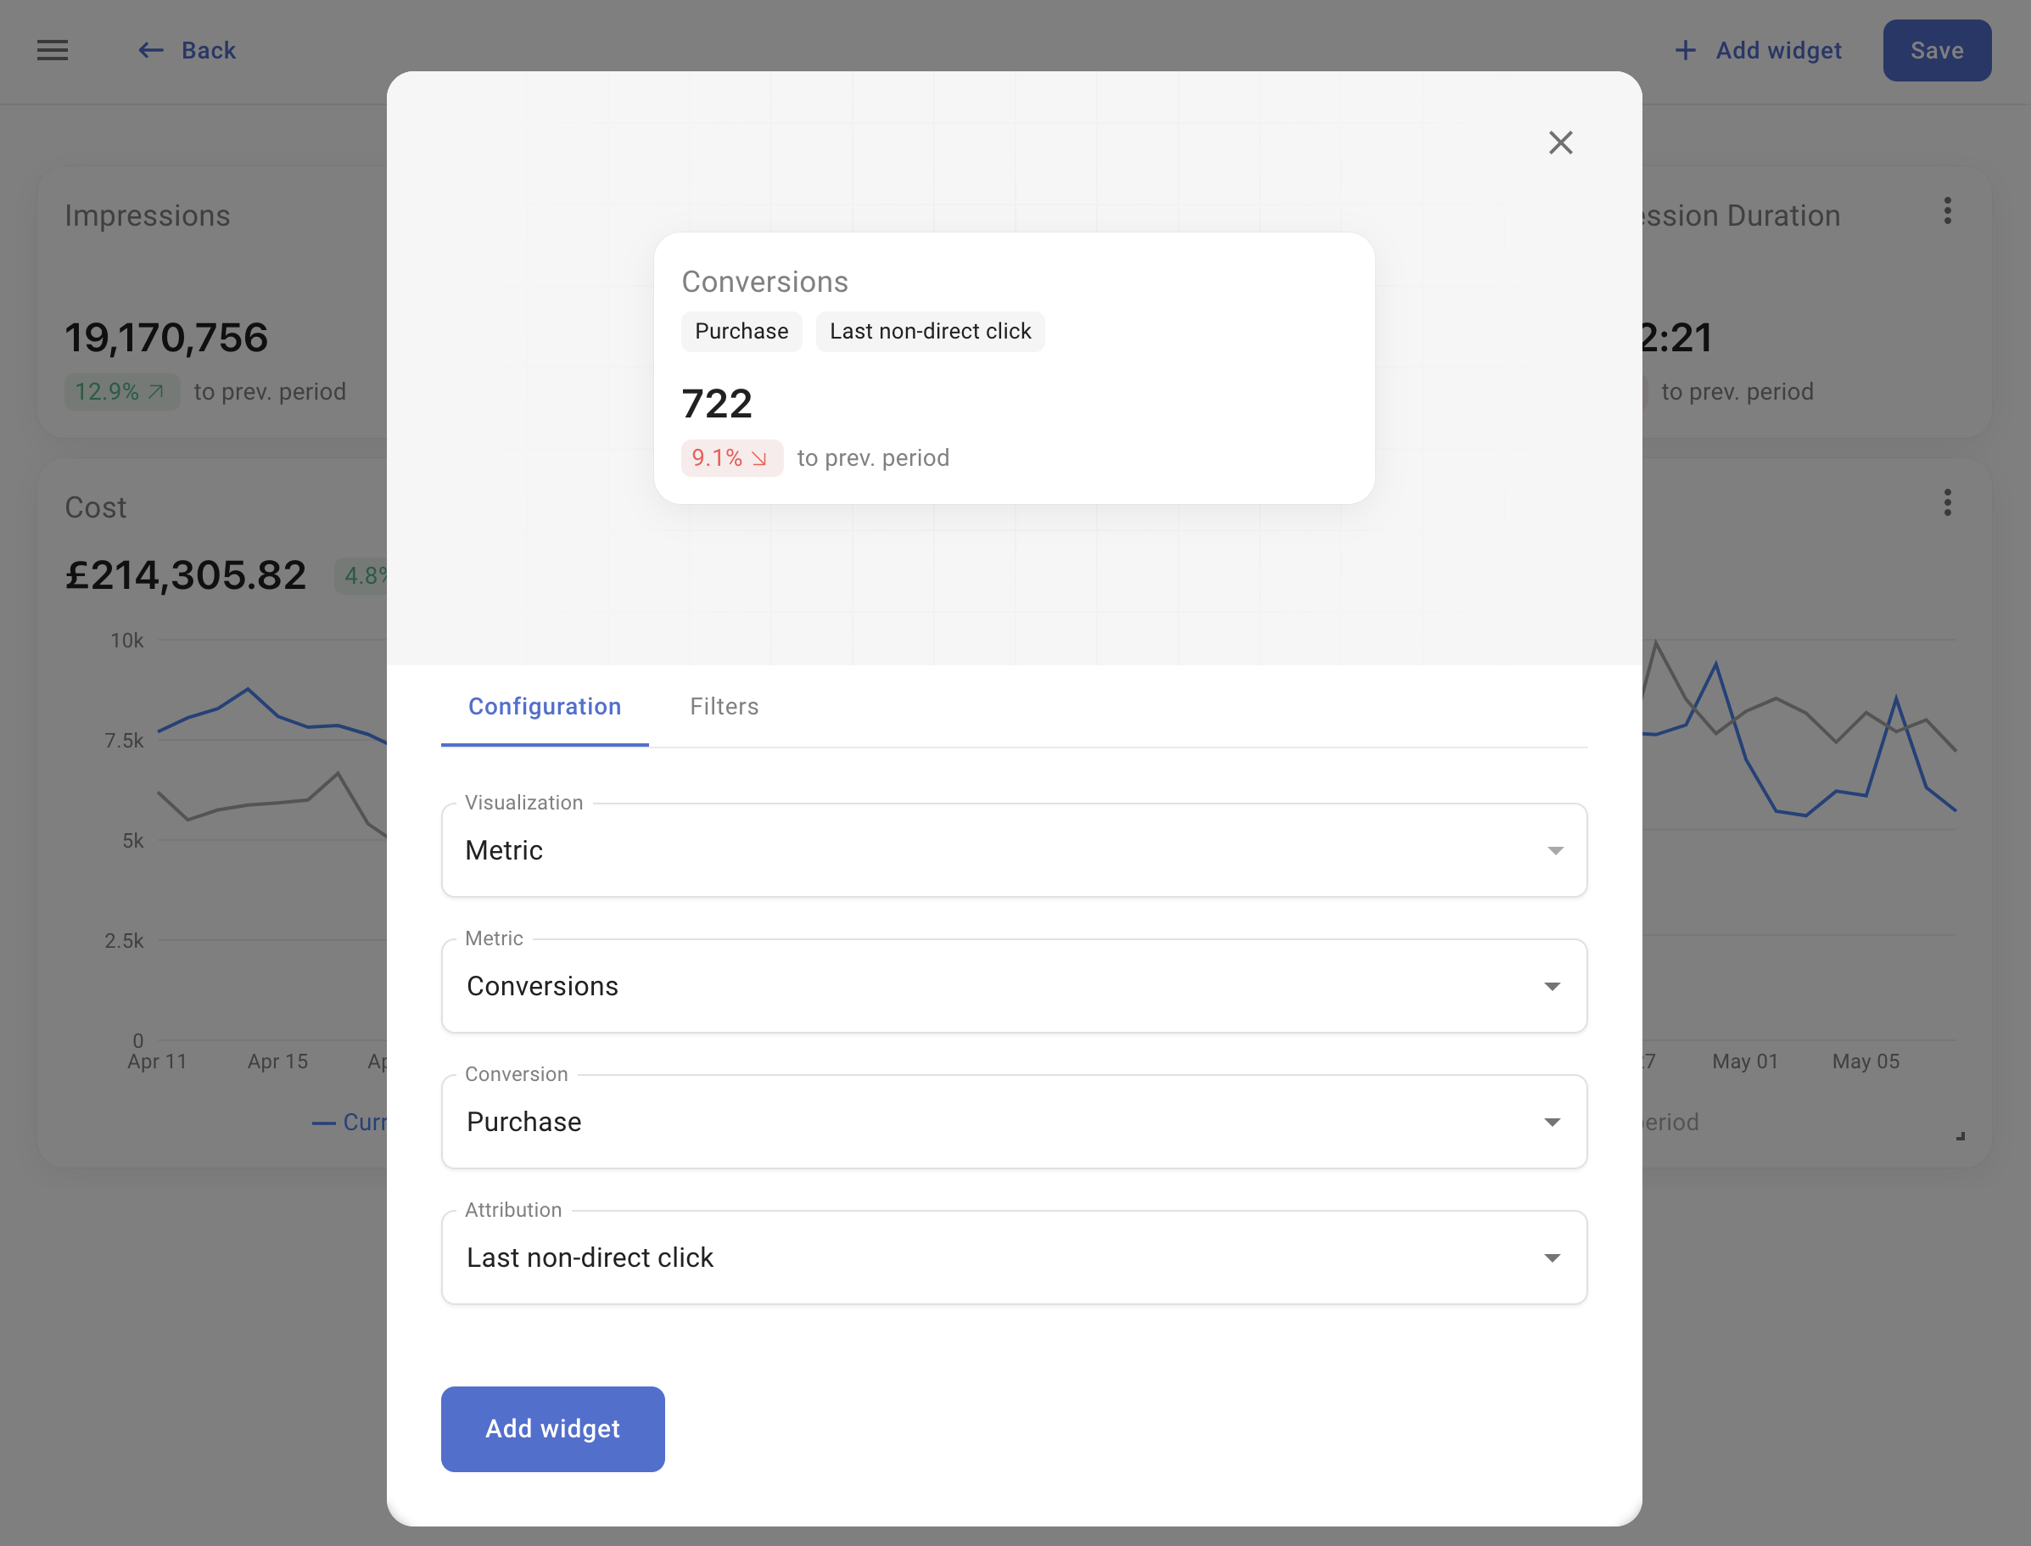Open the bottom-right chart widget's kebab menu

(1947, 502)
